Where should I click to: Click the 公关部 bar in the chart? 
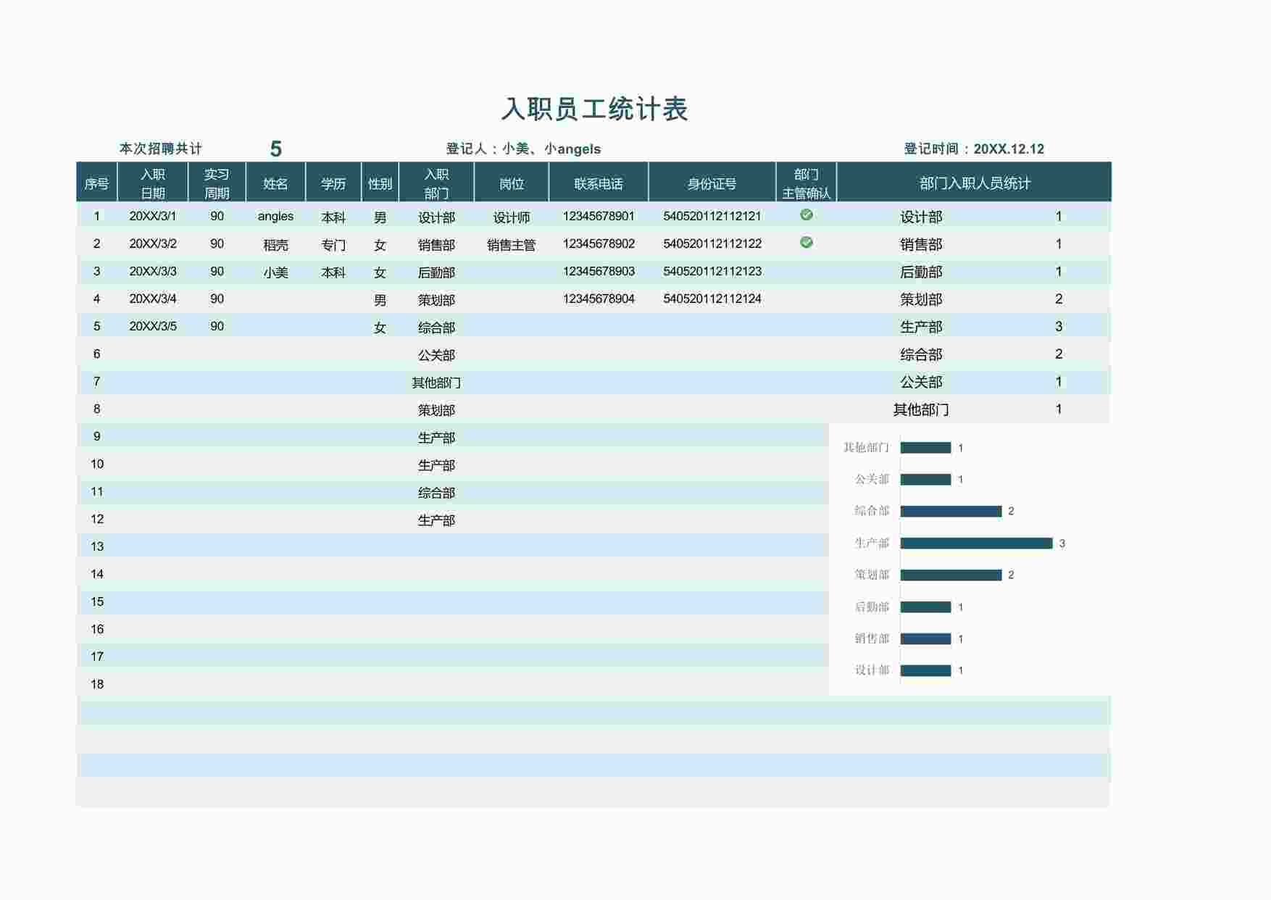tap(925, 480)
